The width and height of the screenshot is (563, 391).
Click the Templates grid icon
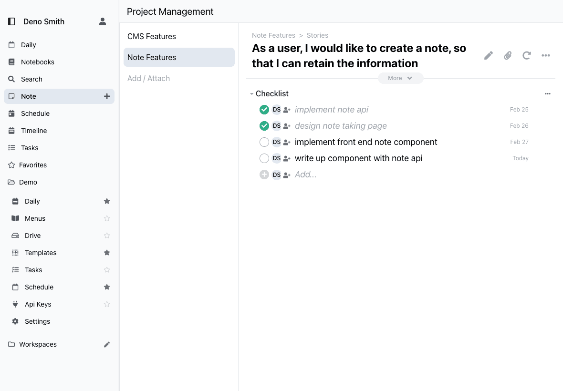click(x=15, y=253)
